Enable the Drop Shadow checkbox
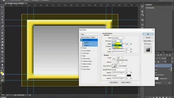 82,69
